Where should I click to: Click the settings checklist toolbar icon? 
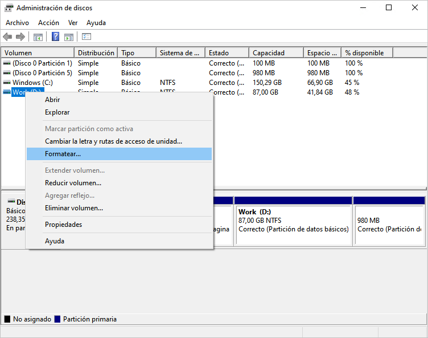[x=87, y=37]
